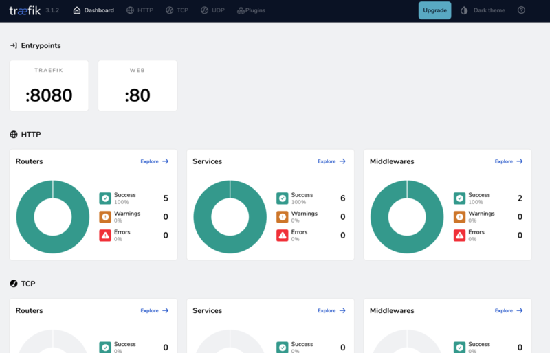Click the Upgrade button

[434, 10]
